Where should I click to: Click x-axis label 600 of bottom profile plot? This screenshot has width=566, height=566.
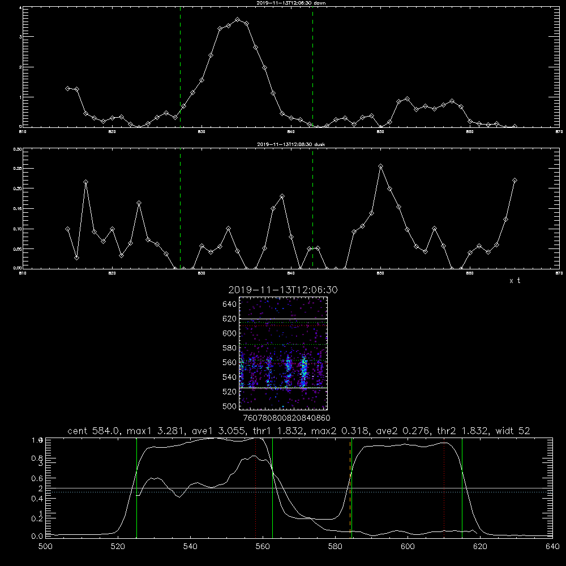click(x=408, y=547)
